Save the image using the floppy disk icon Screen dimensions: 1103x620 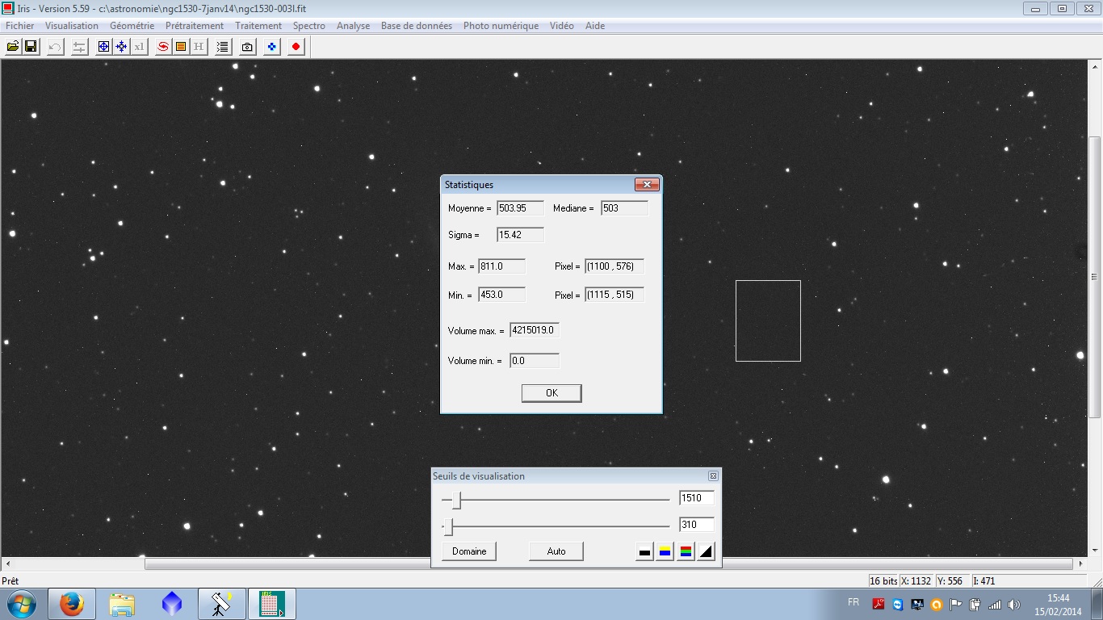31,47
